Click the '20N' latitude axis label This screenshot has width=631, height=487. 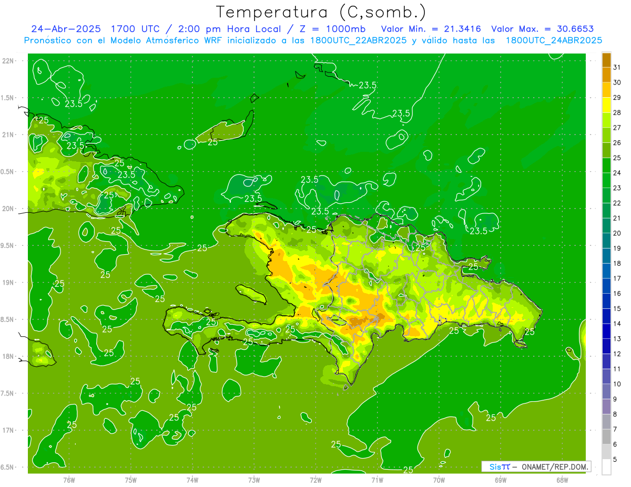(8, 209)
